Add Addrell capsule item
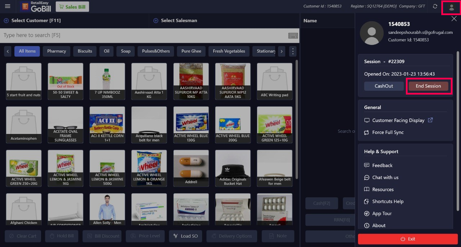 191,168
